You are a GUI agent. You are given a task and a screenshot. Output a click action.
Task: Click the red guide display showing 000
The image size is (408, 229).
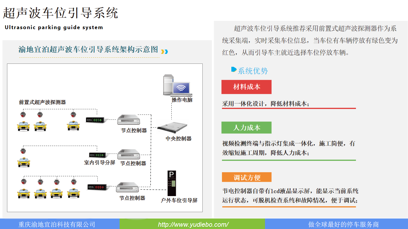[96, 187]
